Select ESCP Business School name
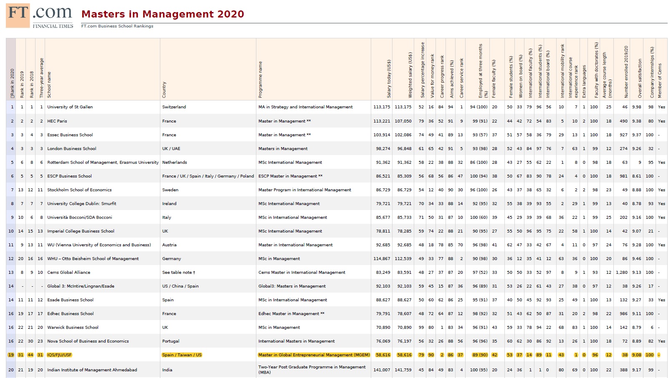This screenshot has height=378, width=671. click(69, 176)
